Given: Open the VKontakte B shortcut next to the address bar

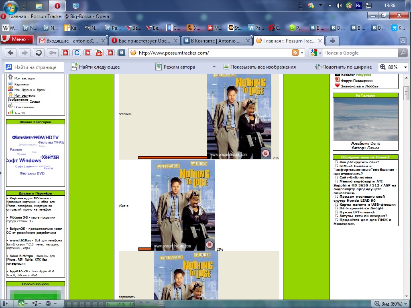Looking at the screenshot, I should [122, 53].
